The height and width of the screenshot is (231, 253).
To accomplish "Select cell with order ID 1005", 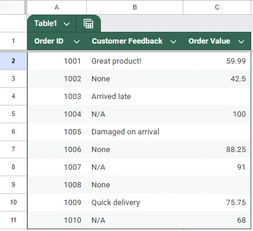I will (57, 132).
